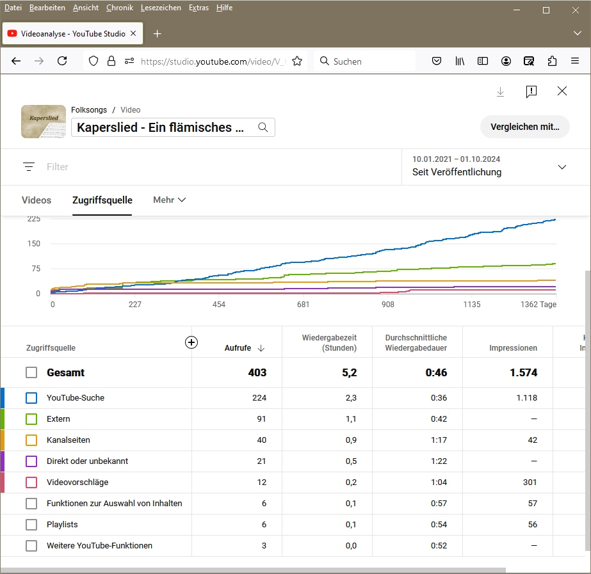Open the extensions puzzle icon
Image resolution: width=591 pixels, height=574 pixels.
point(552,61)
